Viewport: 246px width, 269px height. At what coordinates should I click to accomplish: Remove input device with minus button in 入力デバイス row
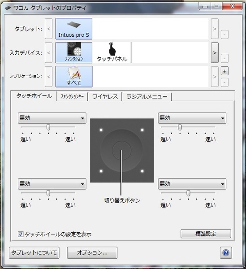point(224,58)
